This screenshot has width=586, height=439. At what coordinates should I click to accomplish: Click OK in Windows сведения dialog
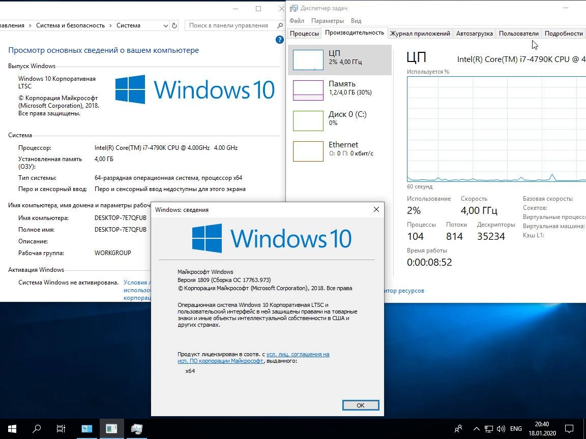coord(360,405)
